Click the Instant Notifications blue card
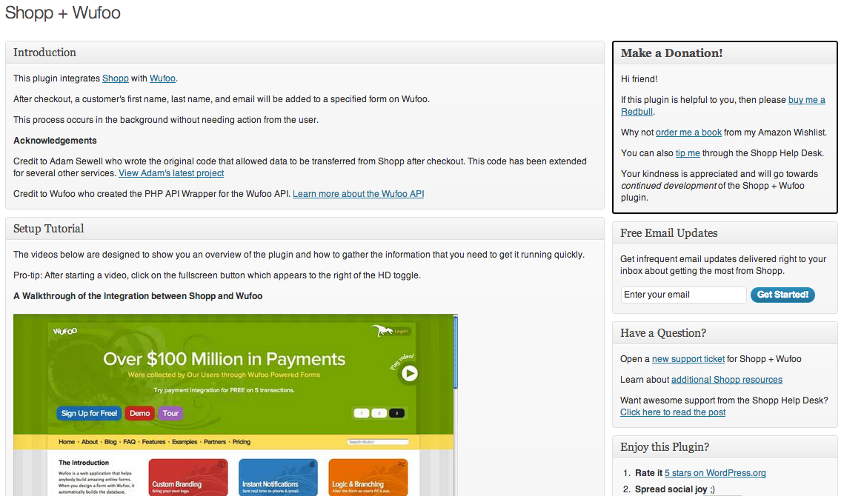Screen dimensions: 844x496 [278, 477]
